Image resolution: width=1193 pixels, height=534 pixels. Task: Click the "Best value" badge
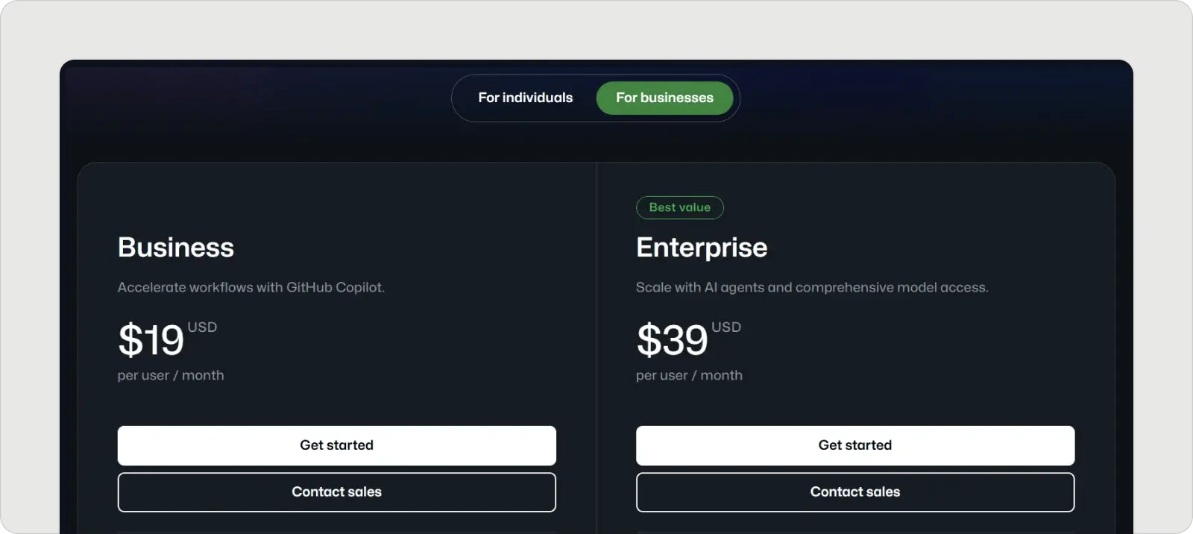[x=679, y=207]
